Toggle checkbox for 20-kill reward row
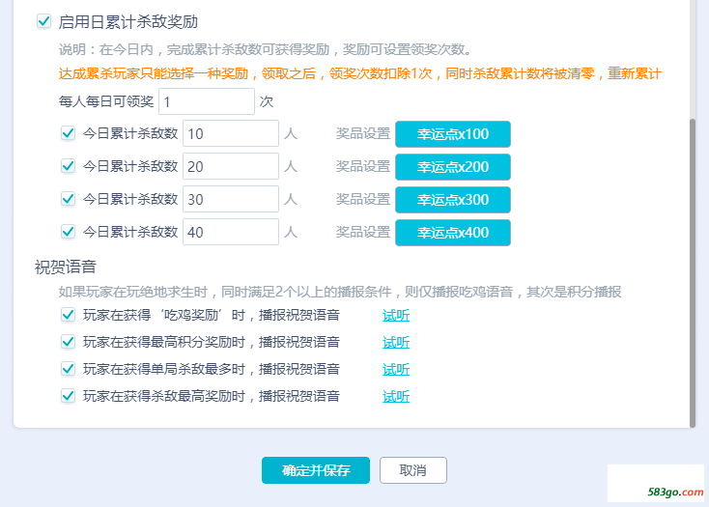The image size is (709, 507). pos(68,166)
